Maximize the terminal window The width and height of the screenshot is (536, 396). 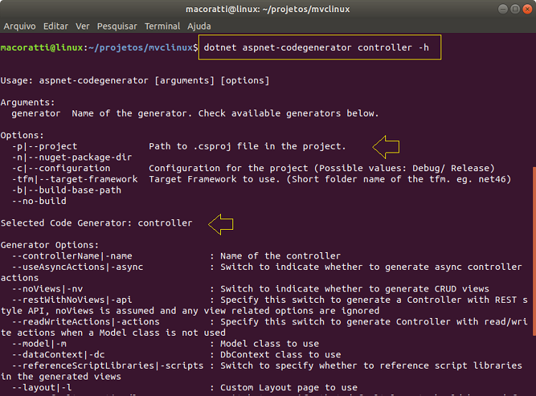click(515, 9)
